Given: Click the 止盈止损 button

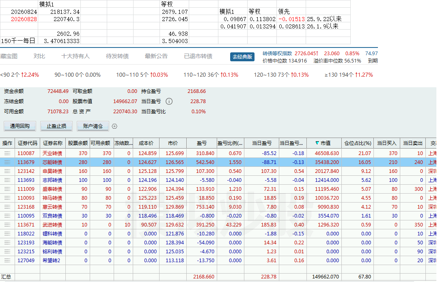Looking at the screenshot, I should click(x=56, y=126).
